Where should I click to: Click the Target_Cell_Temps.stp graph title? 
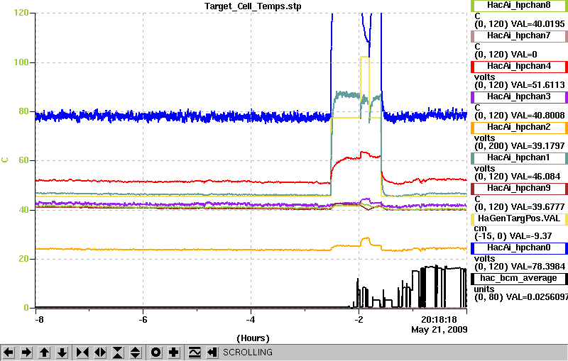tap(253, 6)
